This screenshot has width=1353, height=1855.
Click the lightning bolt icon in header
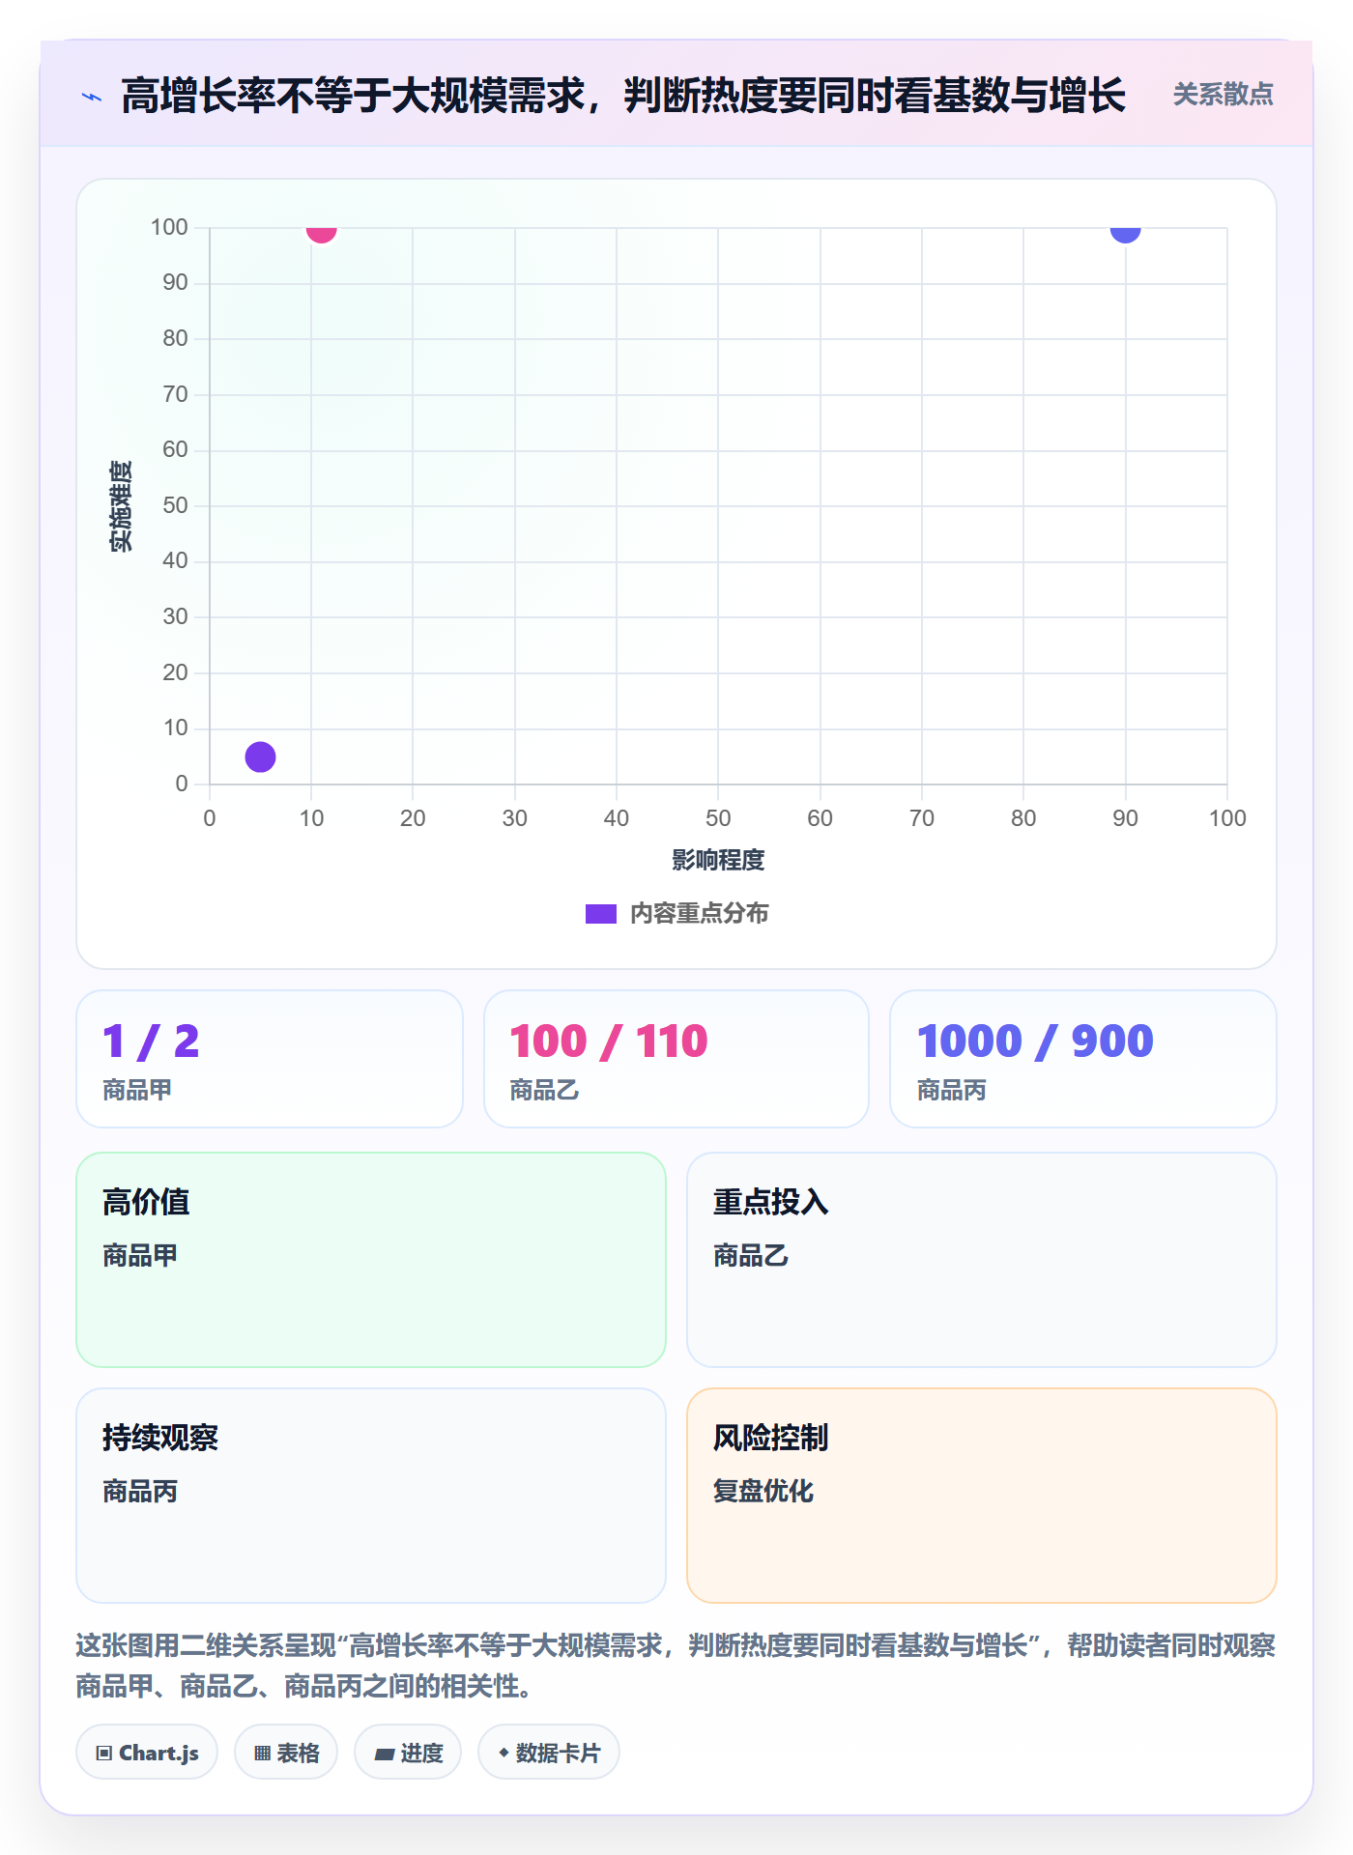(x=92, y=97)
